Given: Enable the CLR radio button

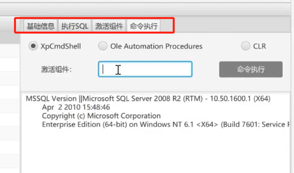Looking at the screenshot, I should click(246, 46).
